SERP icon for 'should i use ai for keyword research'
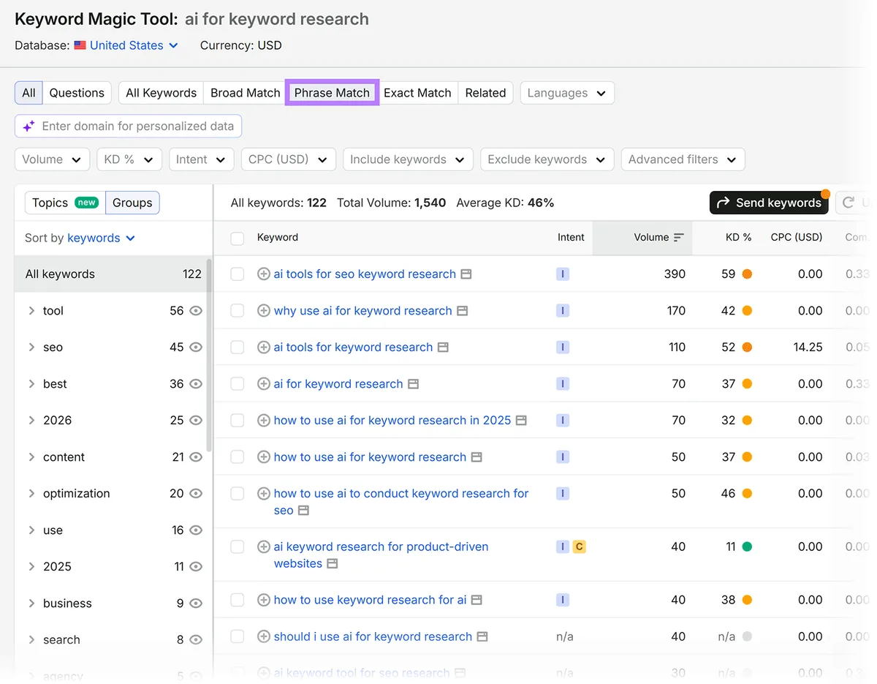 pyautogui.click(x=482, y=636)
